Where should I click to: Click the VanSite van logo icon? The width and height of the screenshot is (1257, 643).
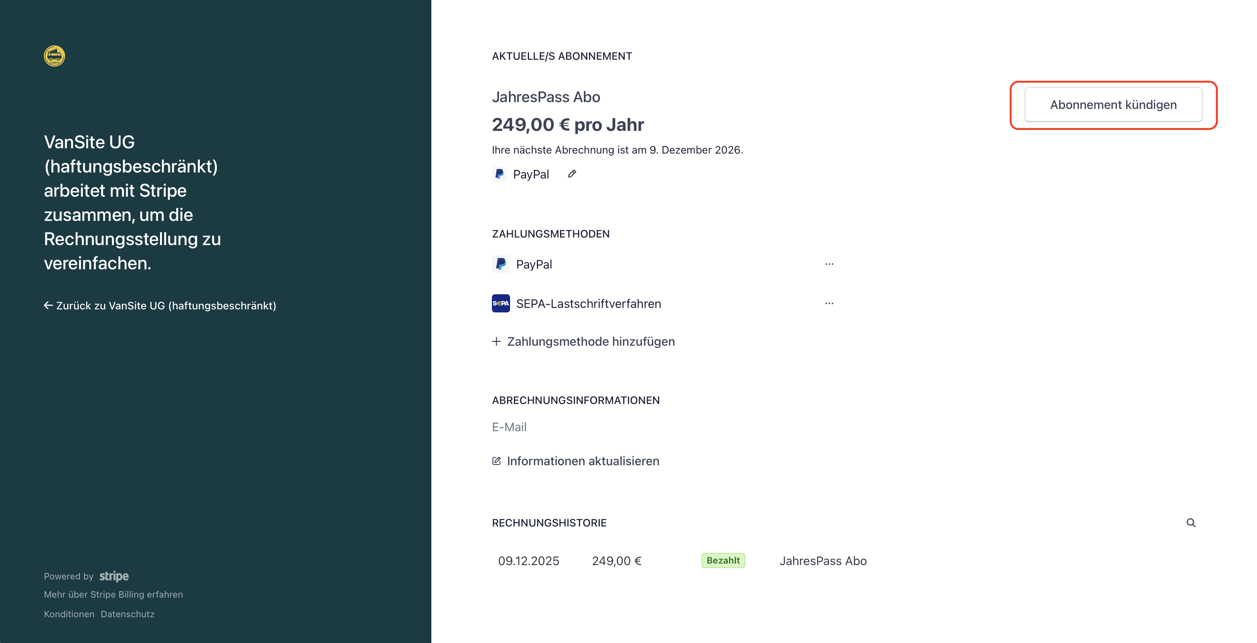tap(54, 56)
